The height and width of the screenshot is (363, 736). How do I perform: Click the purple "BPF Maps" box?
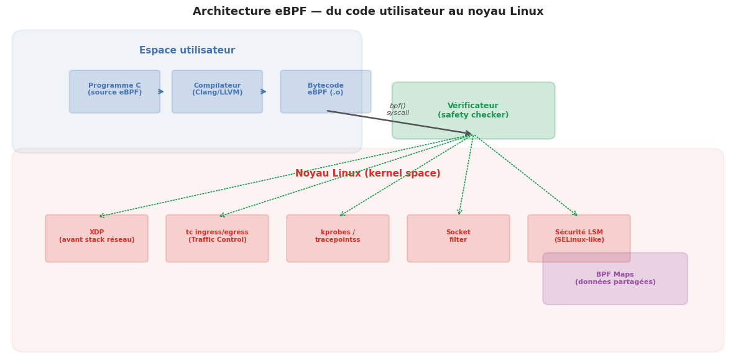click(615, 282)
